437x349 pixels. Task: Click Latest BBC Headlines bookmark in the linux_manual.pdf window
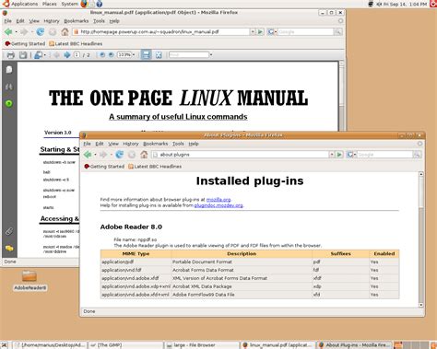76,44
